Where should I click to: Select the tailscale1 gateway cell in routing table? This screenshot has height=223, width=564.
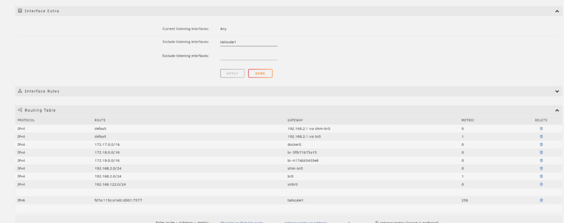(296, 200)
